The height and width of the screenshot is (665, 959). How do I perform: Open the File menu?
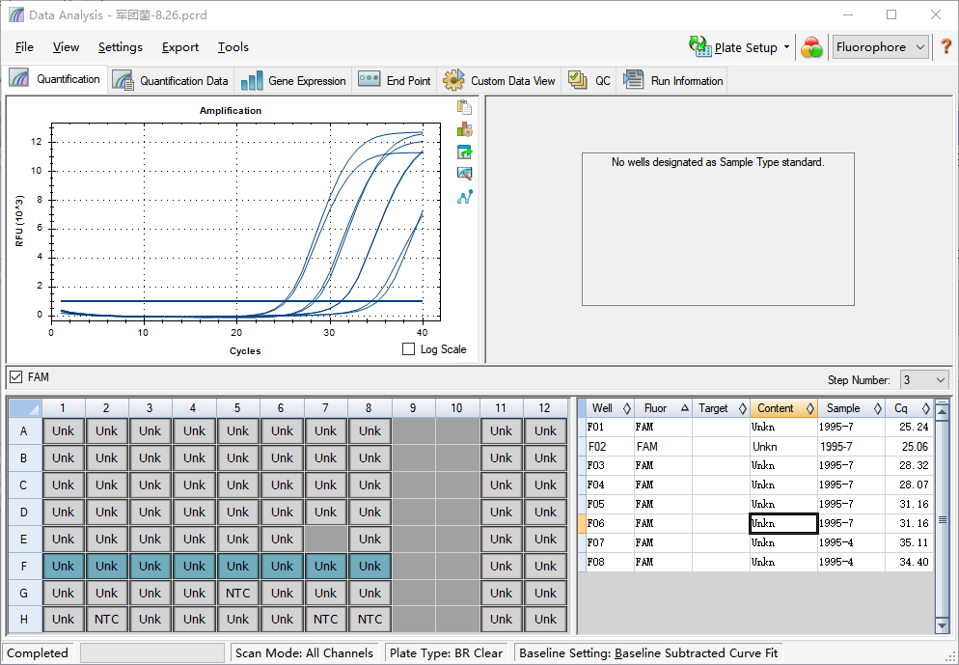tap(24, 47)
